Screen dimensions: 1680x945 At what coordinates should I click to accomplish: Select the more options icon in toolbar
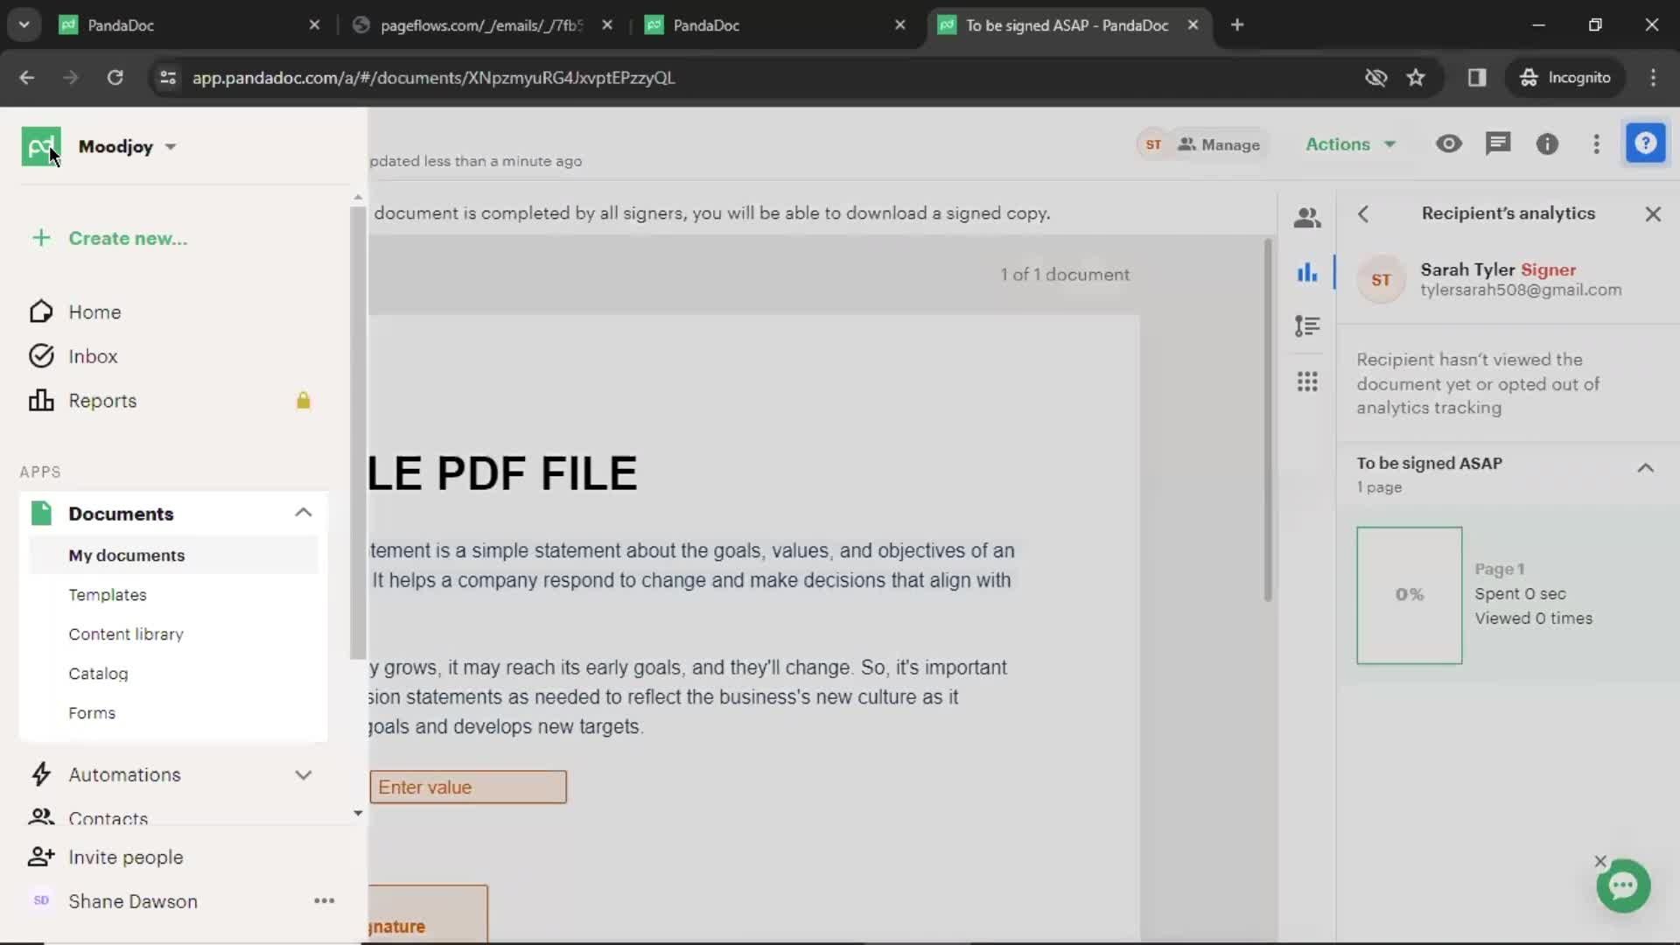pyautogui.click(x=1596, y=144)
